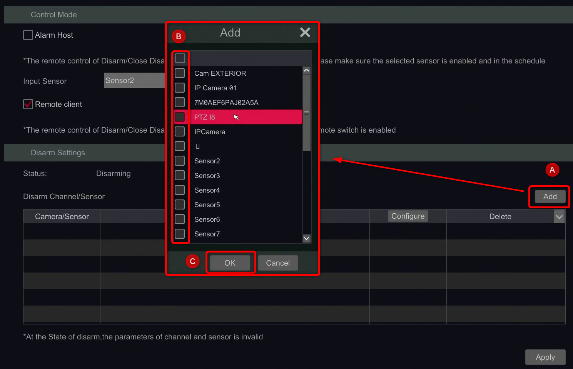Select the IPCamera list entry
Image resolution: width=573 pixels, height=369 pixels.
click(210, 132)
